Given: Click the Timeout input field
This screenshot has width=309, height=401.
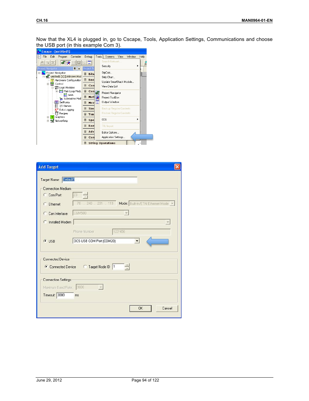Looking at the screenshot, I should point(65,295).
